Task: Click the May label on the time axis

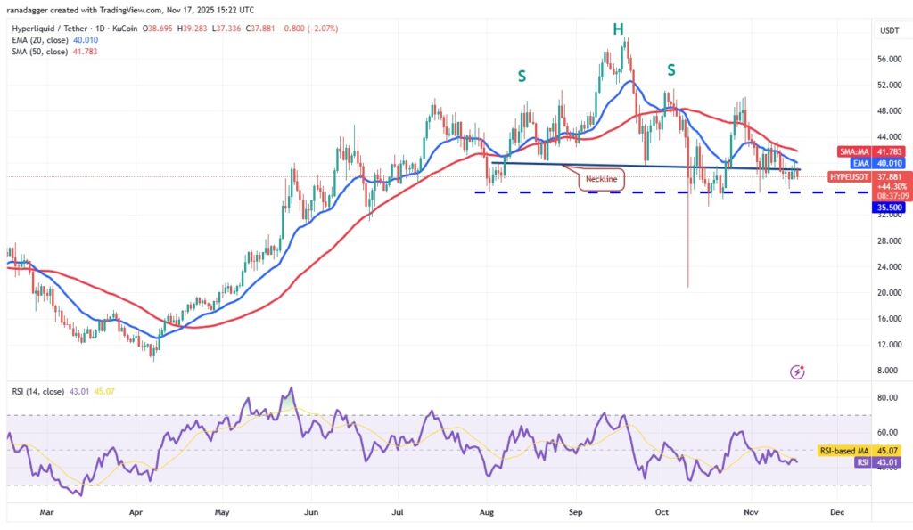Action: coord(223,513)
